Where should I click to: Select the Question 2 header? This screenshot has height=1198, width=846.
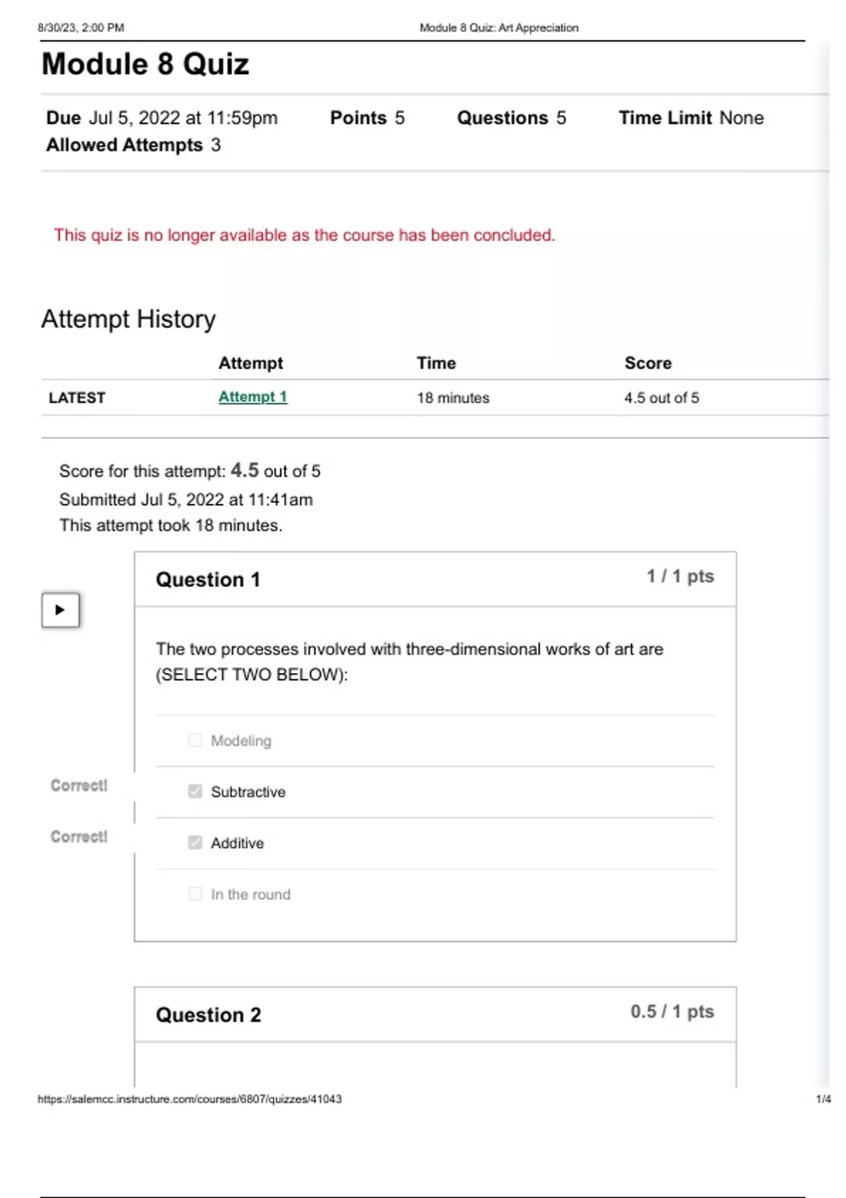point(208,1015)
